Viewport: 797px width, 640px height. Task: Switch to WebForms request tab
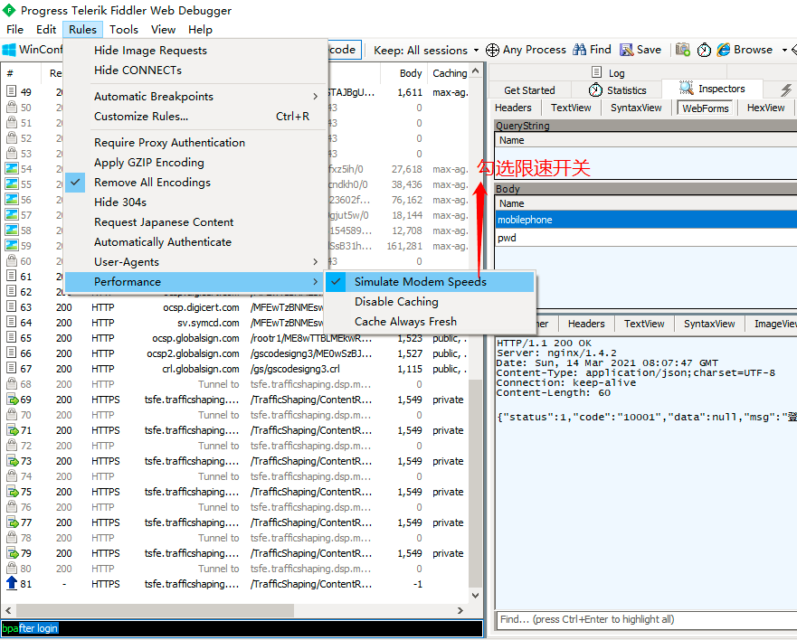pos(705,108)
